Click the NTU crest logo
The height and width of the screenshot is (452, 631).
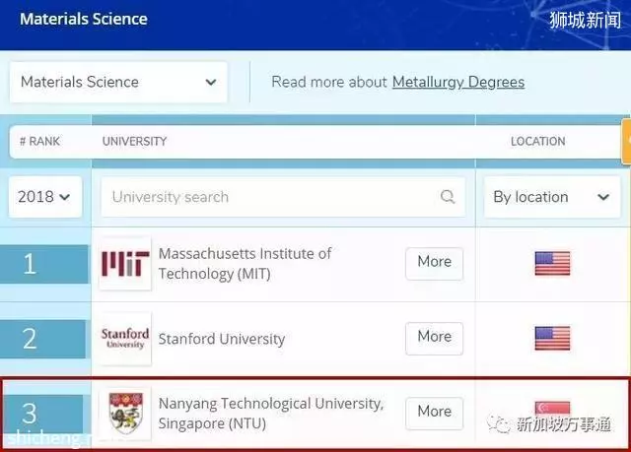coord(125,414)
